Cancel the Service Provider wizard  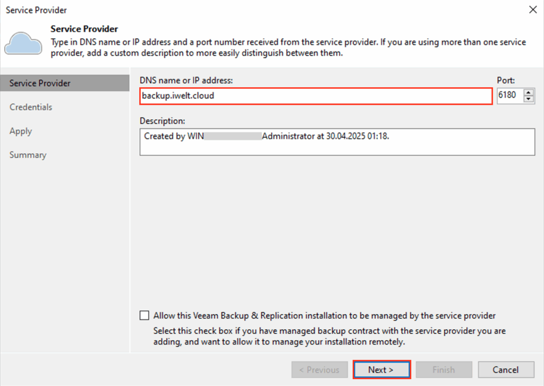(x=506, y=370)
